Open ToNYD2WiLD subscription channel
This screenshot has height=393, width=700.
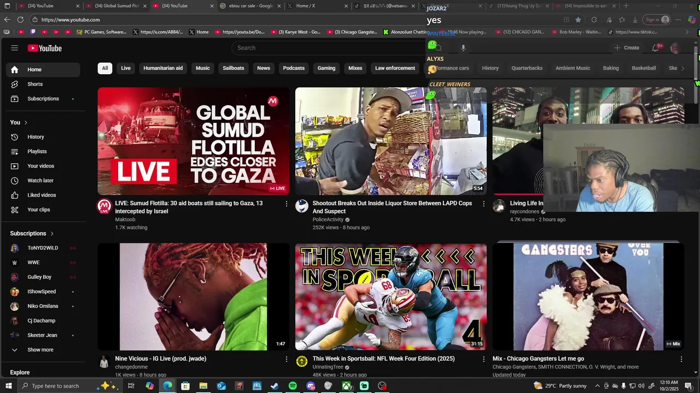pos(43,248)
